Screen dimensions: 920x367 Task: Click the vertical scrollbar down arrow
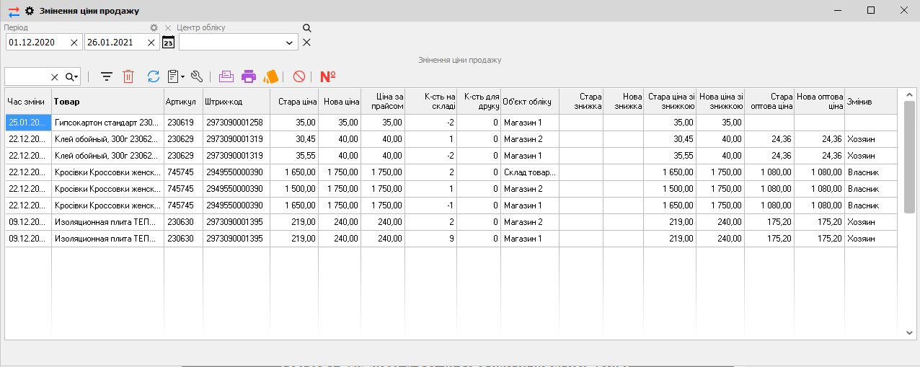[909, 332]
